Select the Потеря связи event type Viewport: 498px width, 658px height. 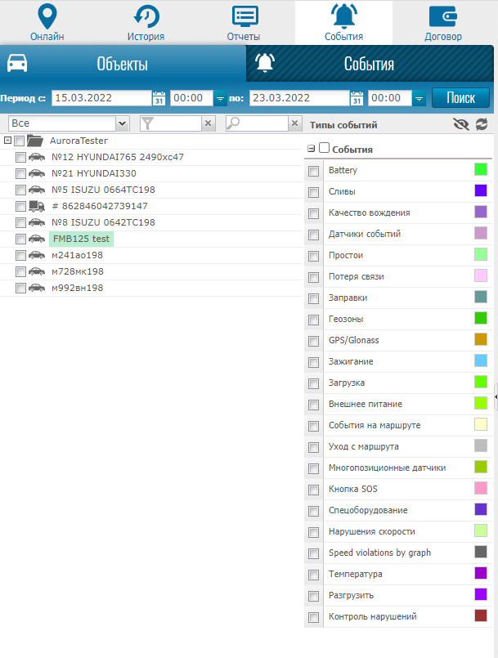[x=356, y=276]
